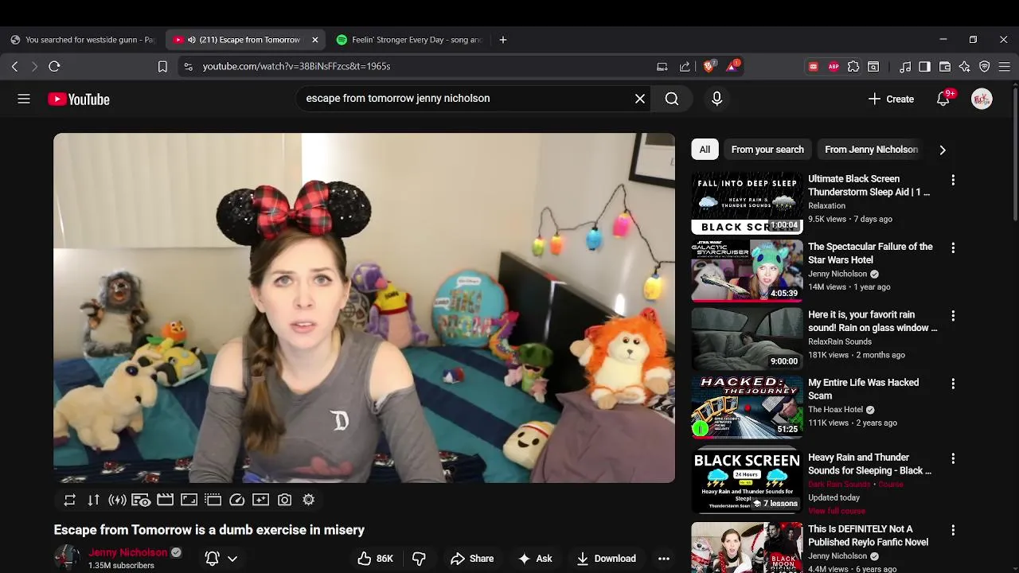Select the From your search chip
The width and height of the screenshot is (1019, 573).
click(767, 150)
